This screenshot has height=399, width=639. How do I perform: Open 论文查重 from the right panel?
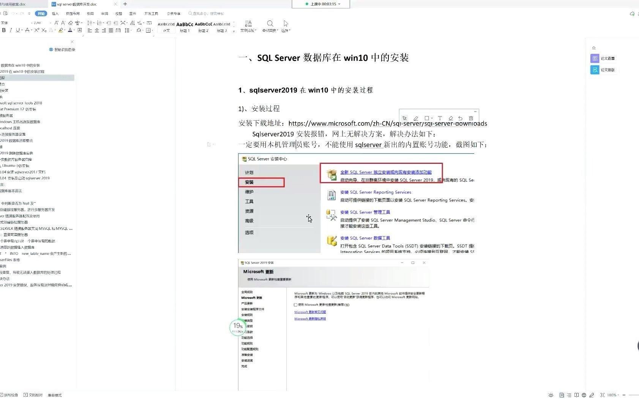click(x=603, y=58)
